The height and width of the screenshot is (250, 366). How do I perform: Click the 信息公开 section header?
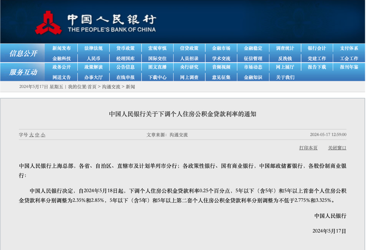[x=23, y=53]
